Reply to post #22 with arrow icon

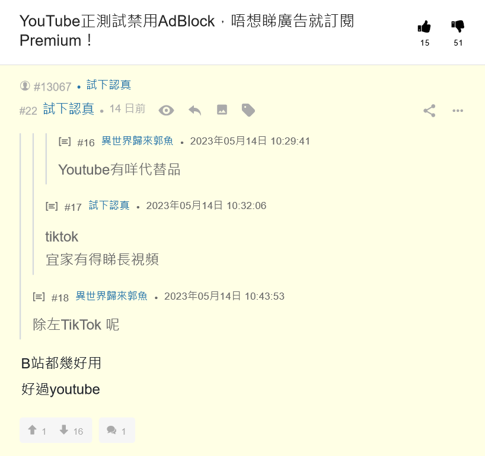[x=195, y=110]
